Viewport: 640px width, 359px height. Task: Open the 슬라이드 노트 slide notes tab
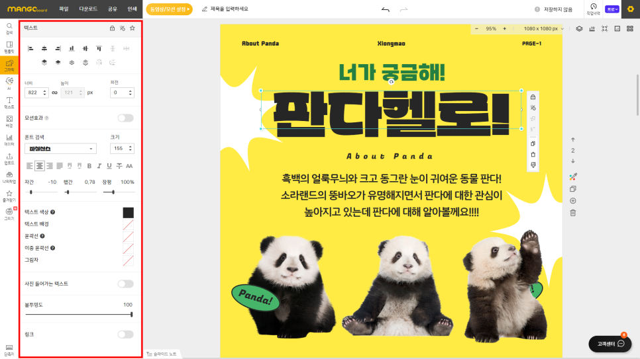click(x=162, y=354)
